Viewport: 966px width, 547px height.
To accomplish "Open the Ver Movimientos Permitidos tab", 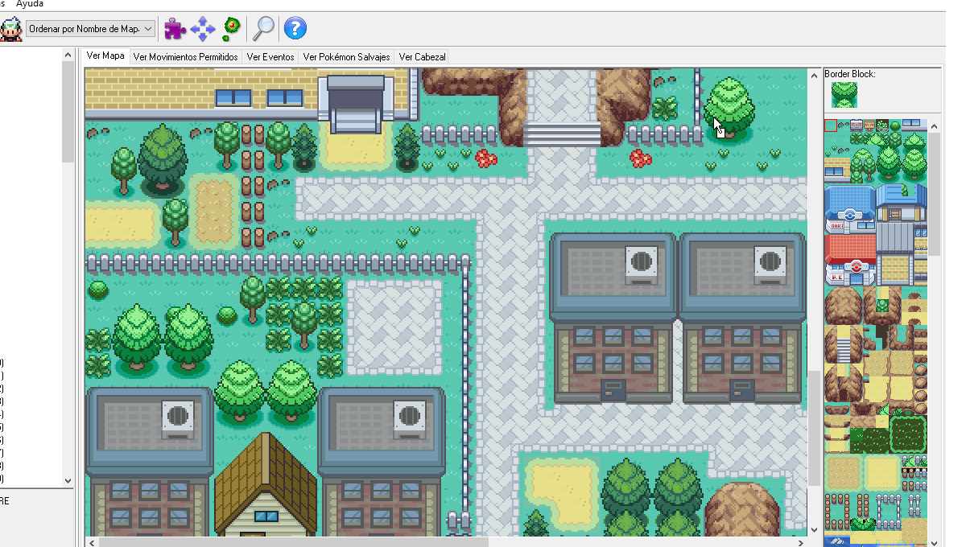I will pyautogui.click(x=185, y=57).
